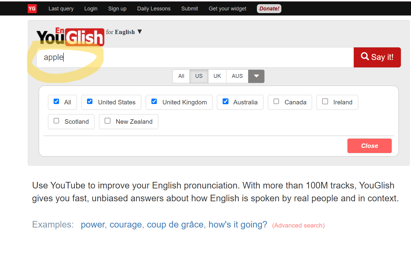Uncheck the All accents checkbox
Viewport: 411px width, 263px height.
[x=56, y=101]
